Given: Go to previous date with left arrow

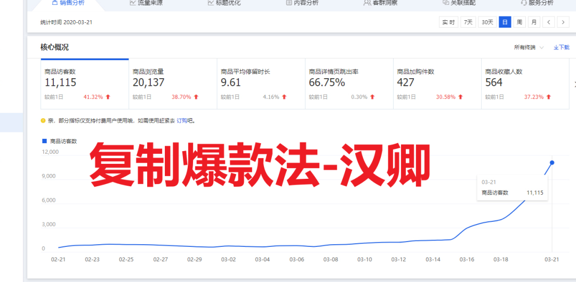Looking at the screenshot, I should tap(548, 22).
